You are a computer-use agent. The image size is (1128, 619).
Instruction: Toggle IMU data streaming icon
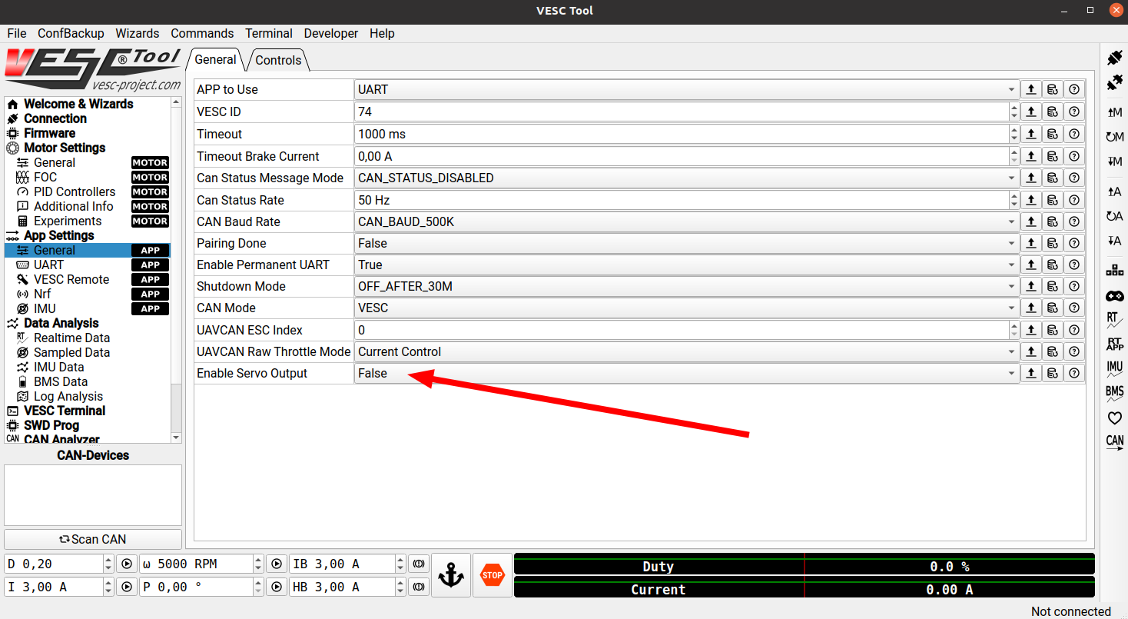click(x=1114, y=368)
